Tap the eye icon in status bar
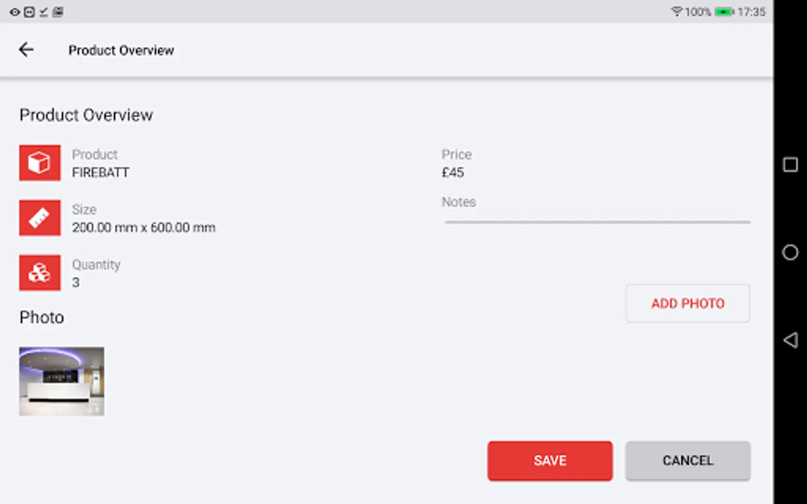807x504 pixels. (x=15, y=12)
